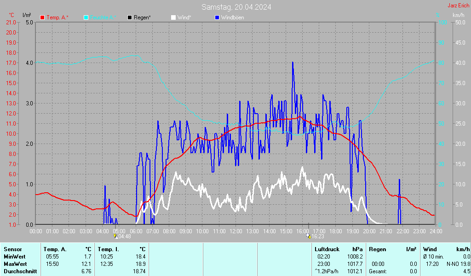Click the '50.0' km/h axis value

pos(460,22)
